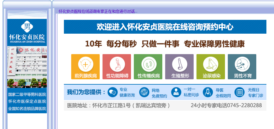
Task: Choose the 泌尿感染 olive tile
Action: (x=211, y=67)
